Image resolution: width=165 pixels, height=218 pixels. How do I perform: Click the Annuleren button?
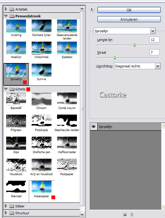[129, 19]
